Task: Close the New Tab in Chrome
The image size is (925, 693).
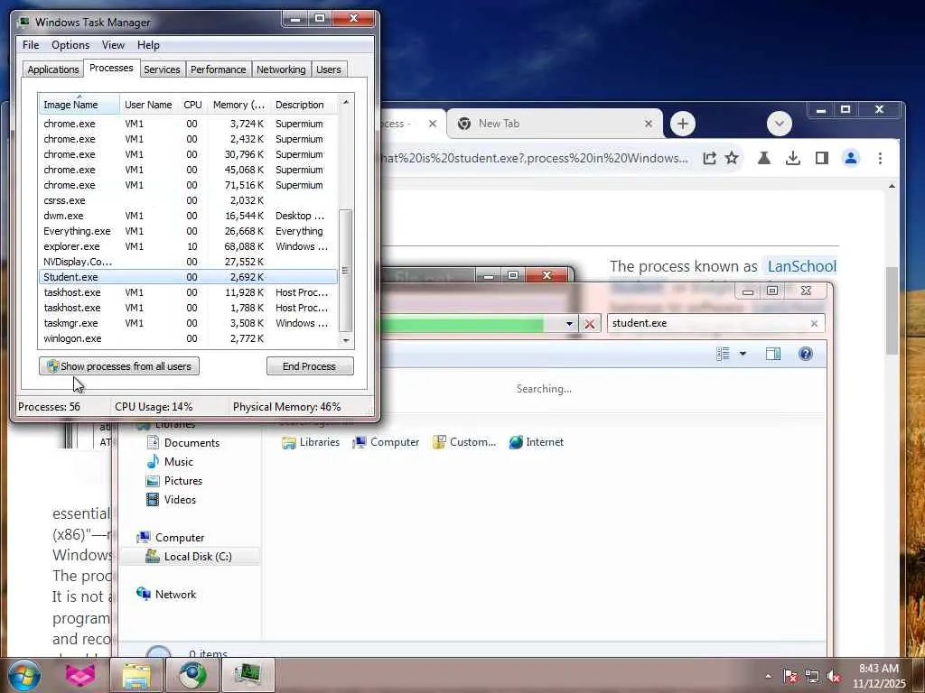Action: 649,124
